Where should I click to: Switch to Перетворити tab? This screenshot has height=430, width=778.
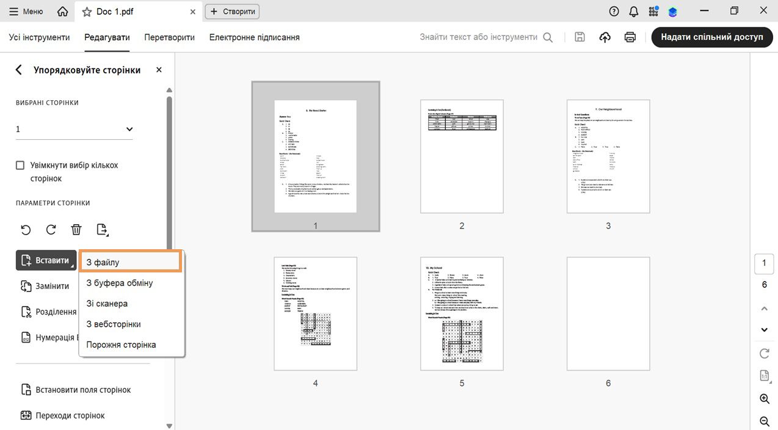(169, 37)
